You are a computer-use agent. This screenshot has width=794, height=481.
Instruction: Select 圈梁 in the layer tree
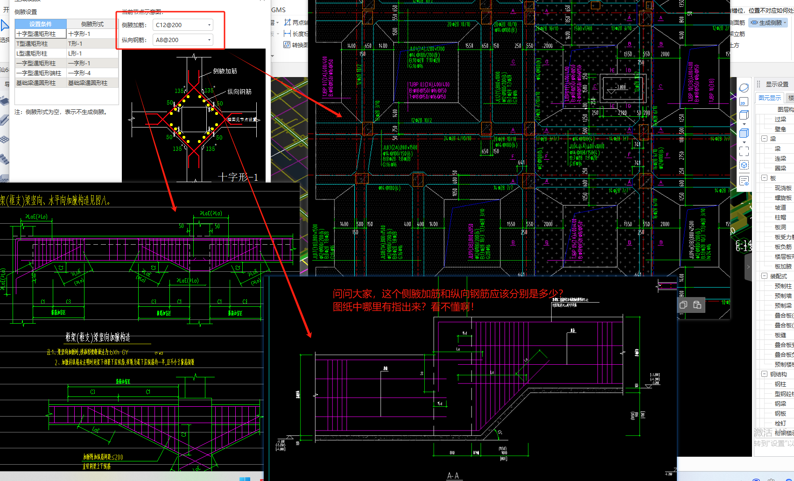coord(780,168)
